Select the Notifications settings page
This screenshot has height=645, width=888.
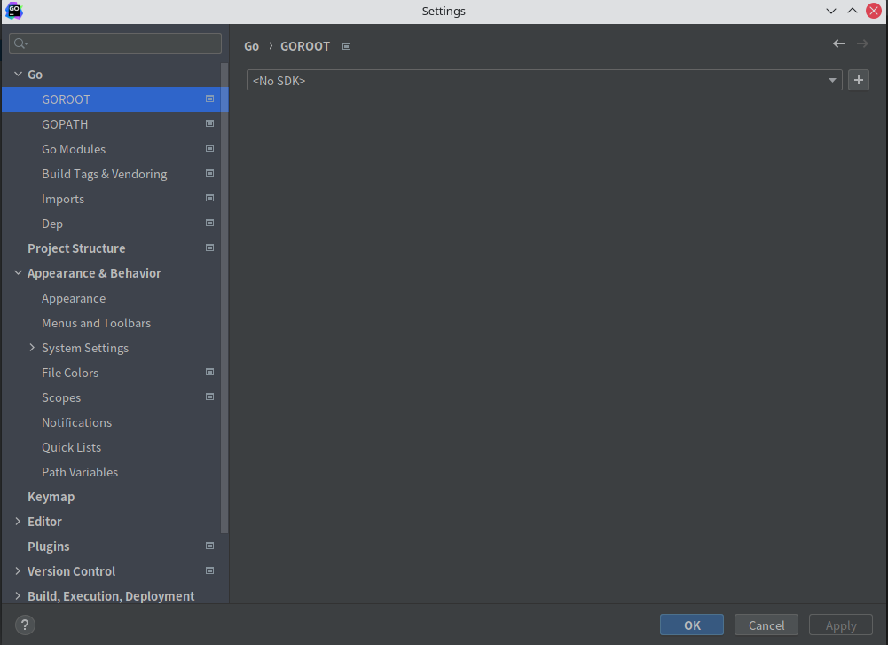pos(78,421)
